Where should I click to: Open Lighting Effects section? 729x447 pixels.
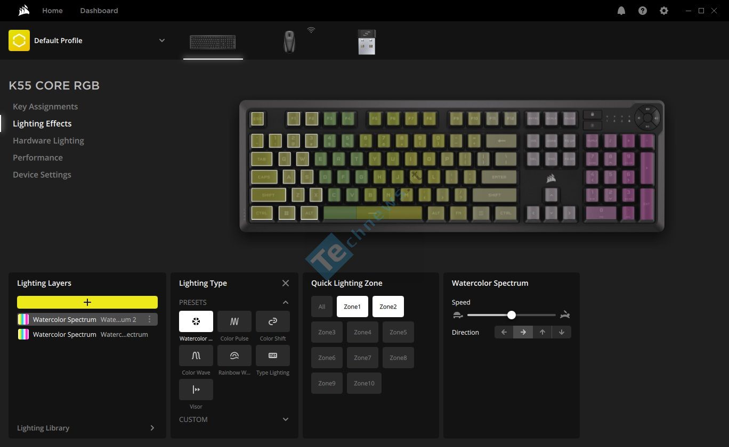(x=42, y=123)
